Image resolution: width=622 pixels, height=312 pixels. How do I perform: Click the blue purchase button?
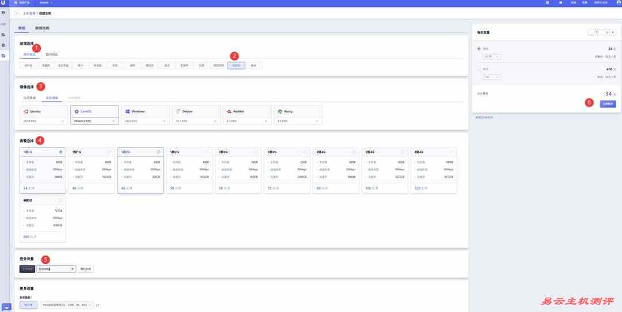(x=608, y=104)
